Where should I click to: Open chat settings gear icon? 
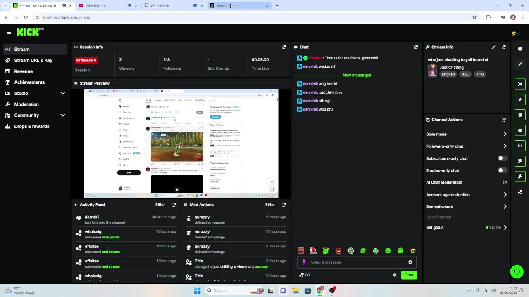point(395,275)
